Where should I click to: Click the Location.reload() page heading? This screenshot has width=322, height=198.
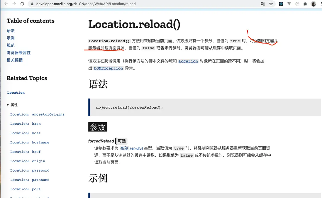(134, 24)
